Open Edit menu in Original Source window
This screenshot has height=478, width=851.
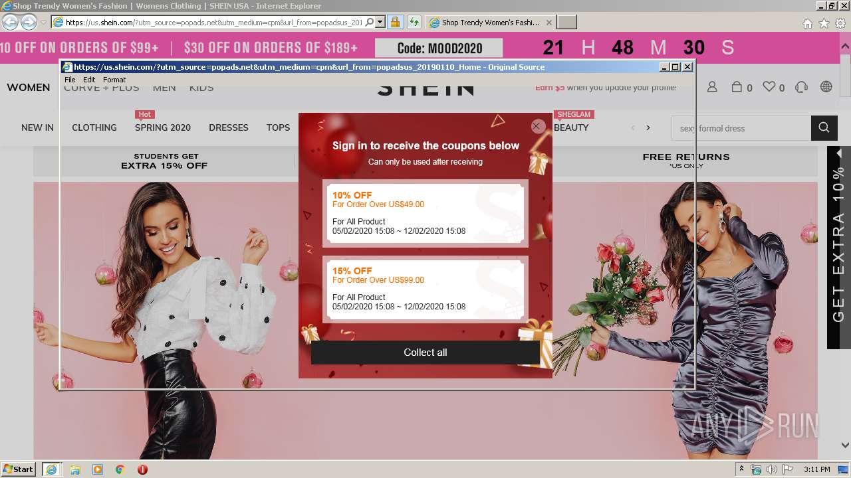point(89,80)
